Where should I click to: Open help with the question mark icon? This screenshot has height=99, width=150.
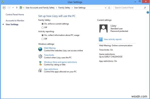pyautogui.click(x=148, y=12)
